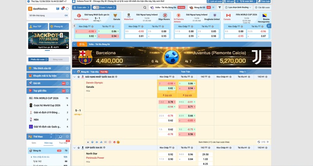
Task: Click the hot flame icon under match
Action: pyautogui.click(x=114, y=142)
